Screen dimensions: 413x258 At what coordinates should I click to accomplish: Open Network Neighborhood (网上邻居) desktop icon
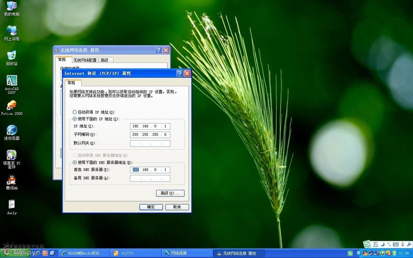point(11,31)
